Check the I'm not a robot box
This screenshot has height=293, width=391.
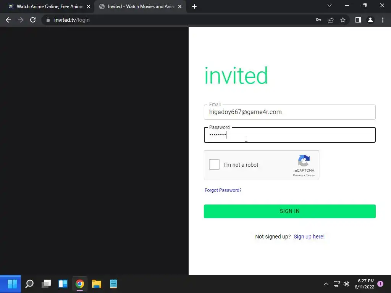214,164
